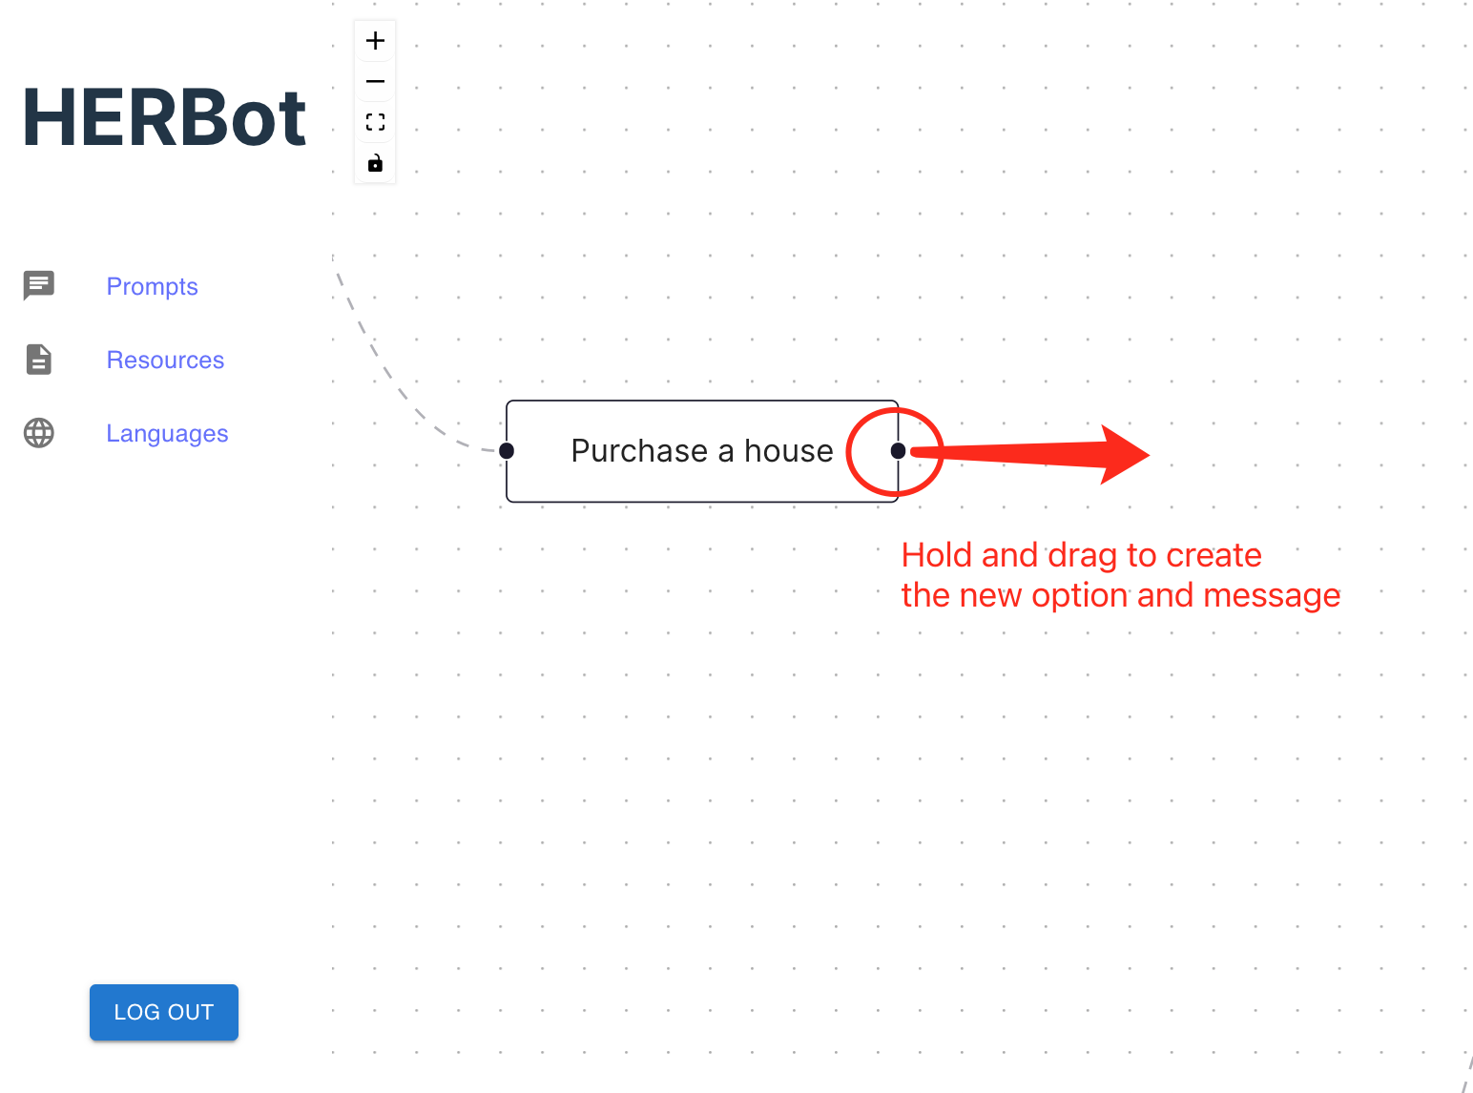Click the red arrow's arrowhead
Viewport: 1473px width, 1093px height.
point(1124,455)
